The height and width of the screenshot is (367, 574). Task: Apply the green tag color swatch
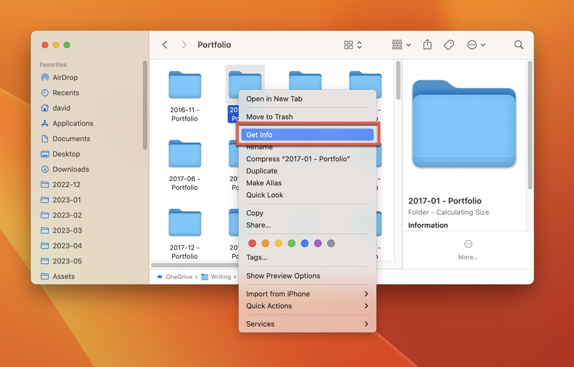[x=291, y=243]
